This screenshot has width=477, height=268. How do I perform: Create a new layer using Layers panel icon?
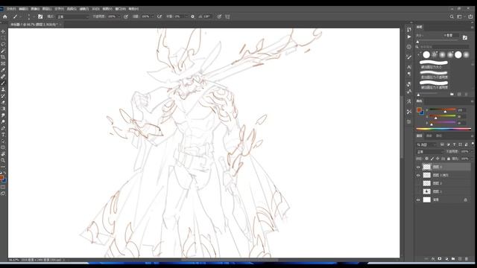tap(460, 259)
